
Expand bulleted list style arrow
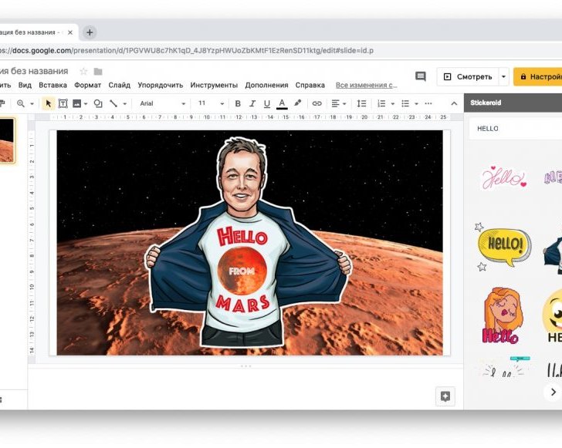tap(417, 104)
